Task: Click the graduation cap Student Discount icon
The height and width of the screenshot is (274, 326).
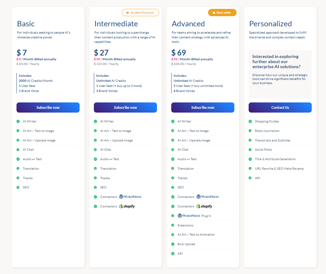Action: 127,13
